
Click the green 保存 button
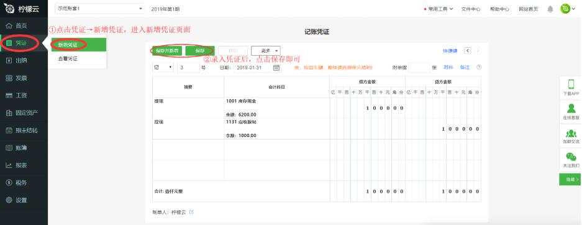(200, 51)
